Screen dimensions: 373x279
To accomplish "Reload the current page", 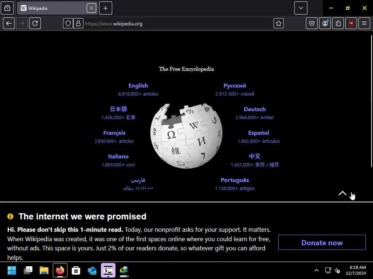I will tap(35, 23).
